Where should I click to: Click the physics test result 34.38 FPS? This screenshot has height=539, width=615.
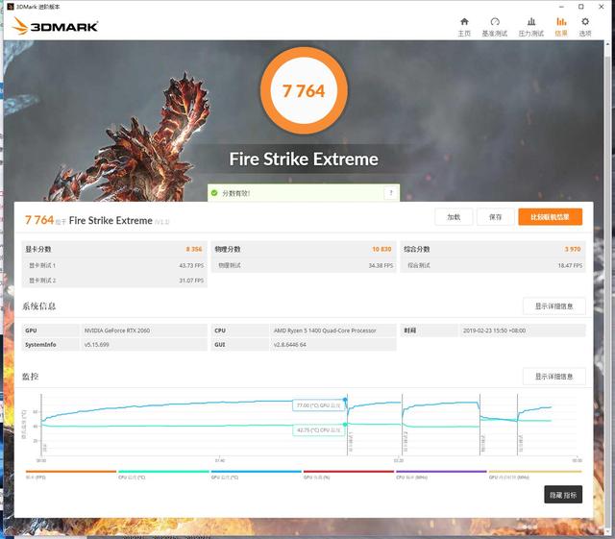tap(381, 265)
